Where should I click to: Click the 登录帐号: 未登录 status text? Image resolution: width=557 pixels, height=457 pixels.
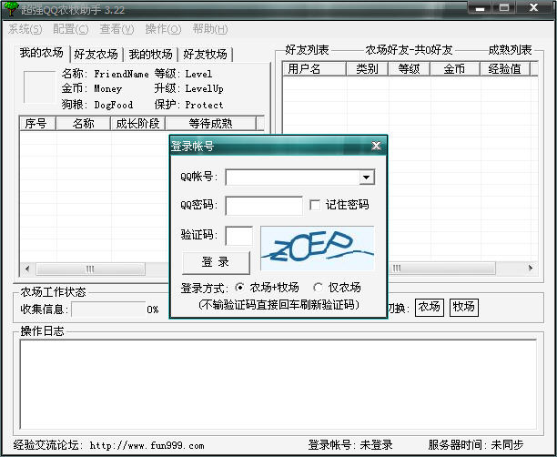(350, 445)
